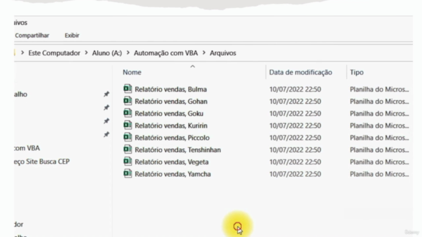The width and height of the screenshot is (422, 237).
Task: Expand the chevron after Aluno (A:)
Action: click(x=128, y=53)
